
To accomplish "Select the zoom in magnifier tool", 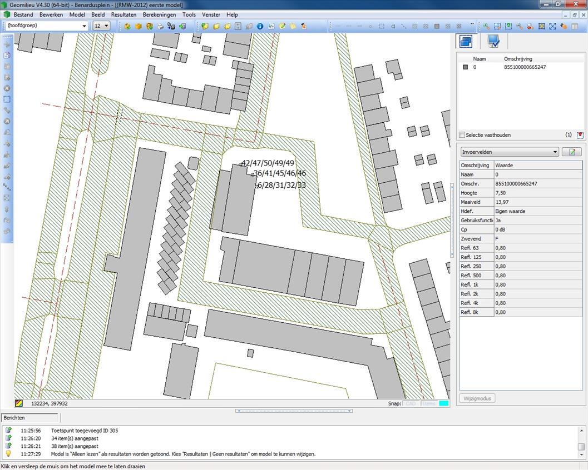I will [x=486, y=26].
